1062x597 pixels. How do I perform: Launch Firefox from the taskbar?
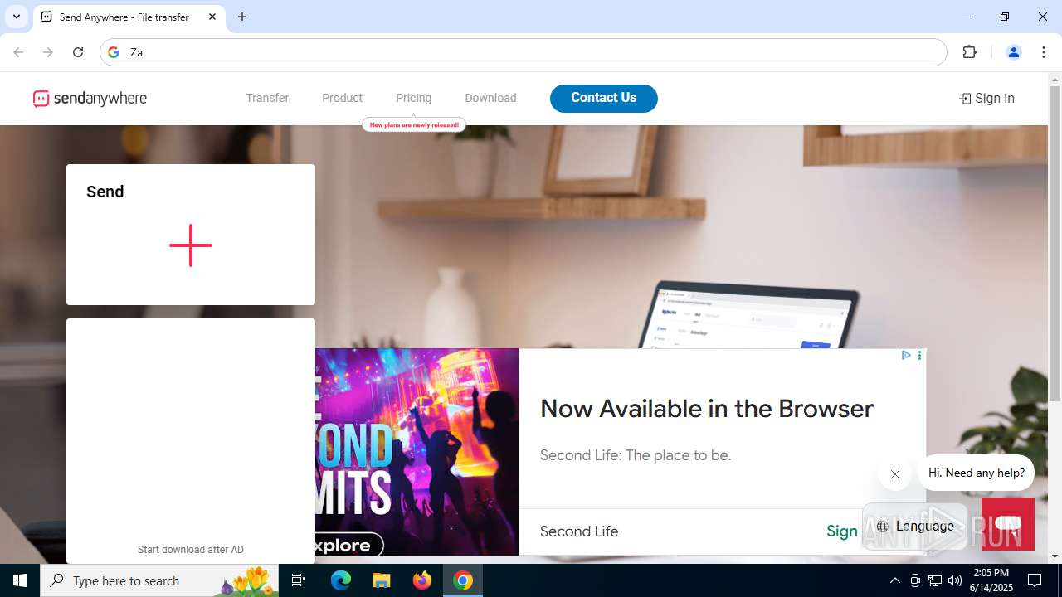pyautogui.click(x=422, y=580)
